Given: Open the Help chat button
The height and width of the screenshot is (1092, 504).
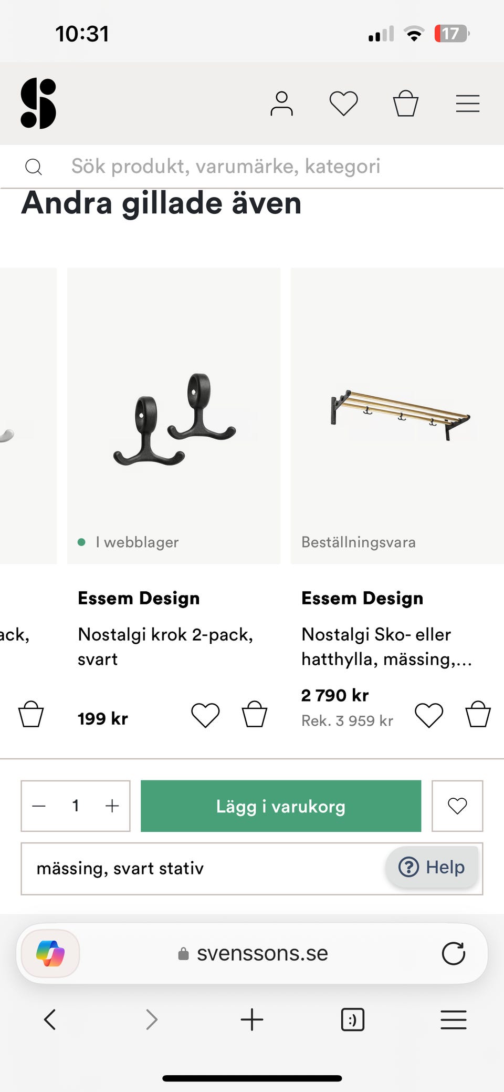Looking at the screenshot, I should [432, 867].
